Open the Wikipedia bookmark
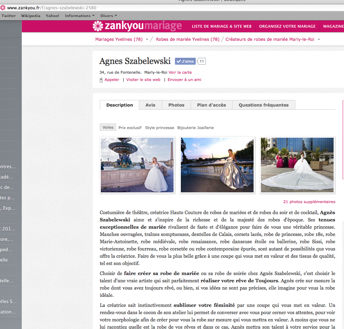 (x=31, y=16)
